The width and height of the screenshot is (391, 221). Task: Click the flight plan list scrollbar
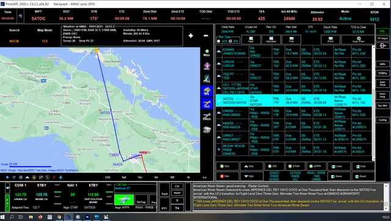coord(373,103)
